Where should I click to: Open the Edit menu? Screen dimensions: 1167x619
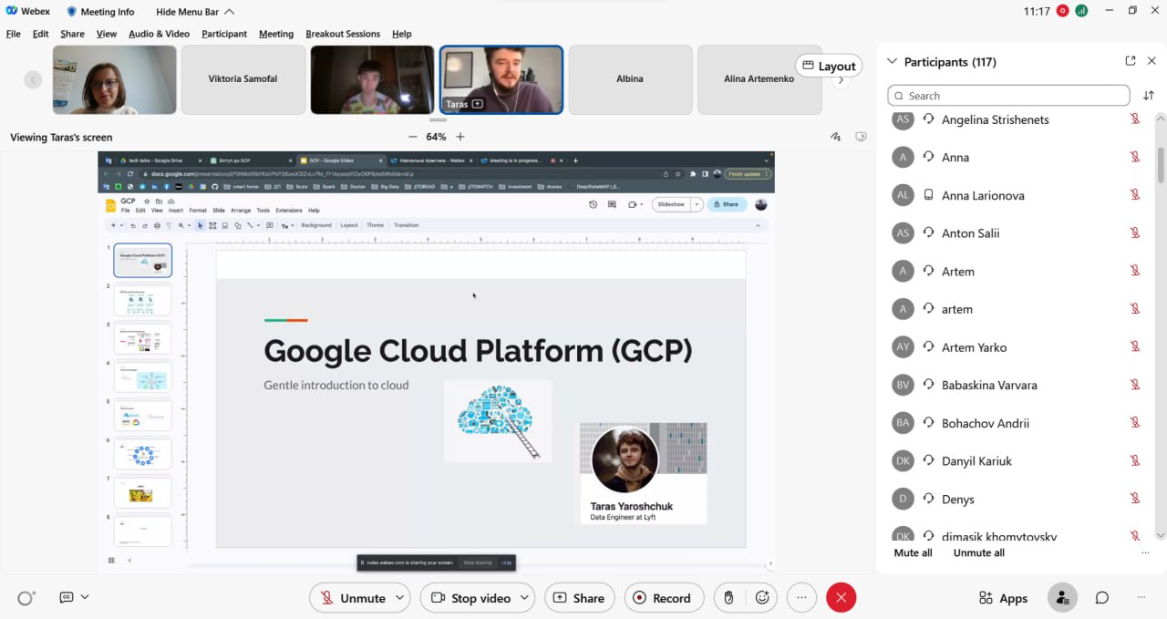tap(40, 34)
